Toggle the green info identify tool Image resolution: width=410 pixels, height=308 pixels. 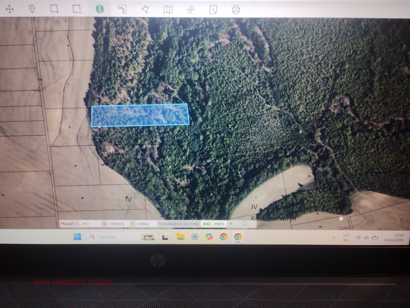pyautogui.click(x=100, y=9)
